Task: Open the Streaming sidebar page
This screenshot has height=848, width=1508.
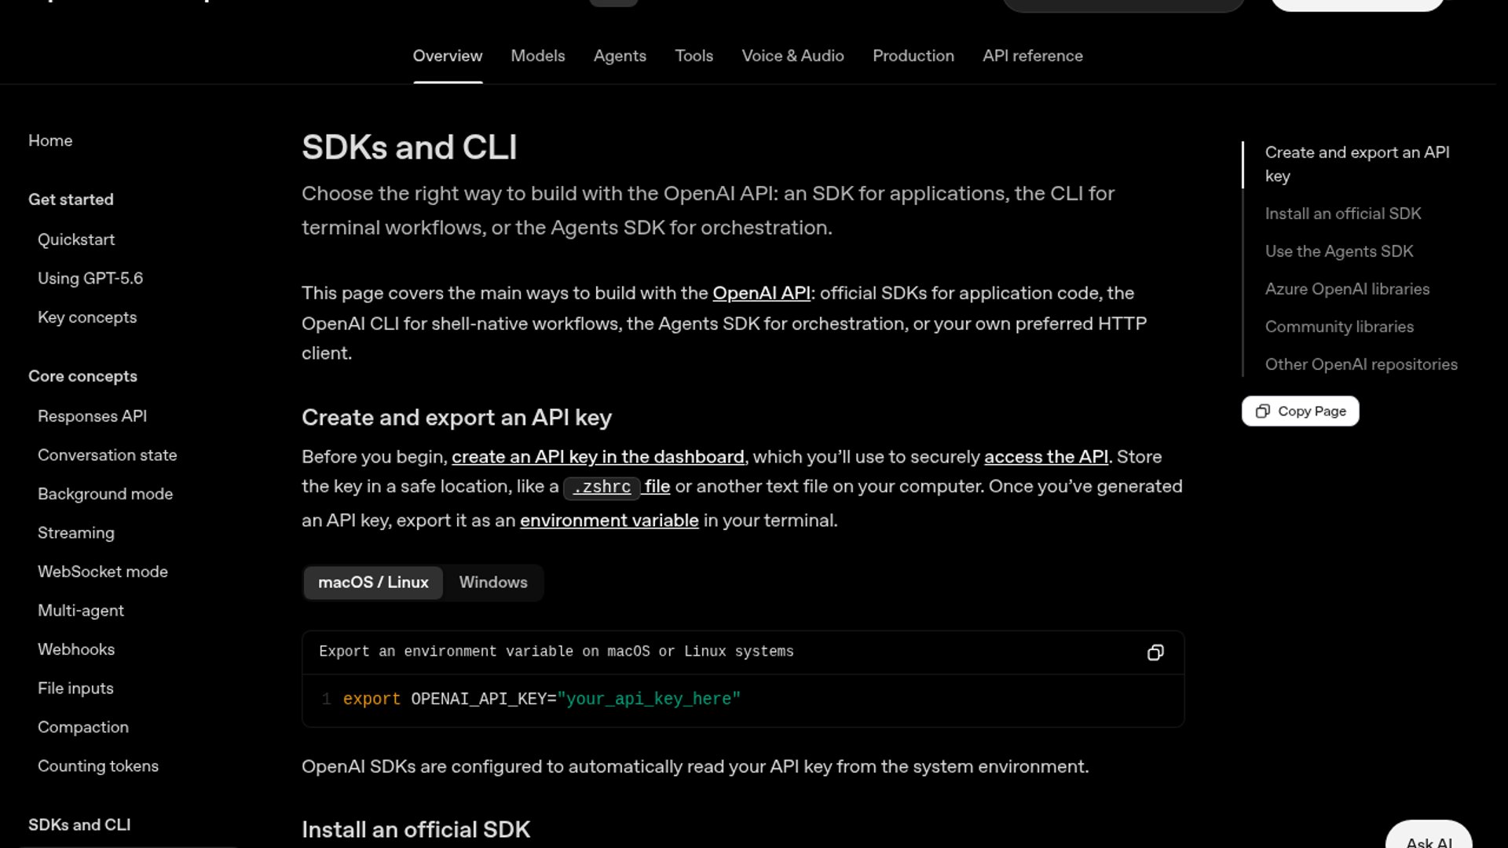Action: pyautogui.click(x=76, y=533)
